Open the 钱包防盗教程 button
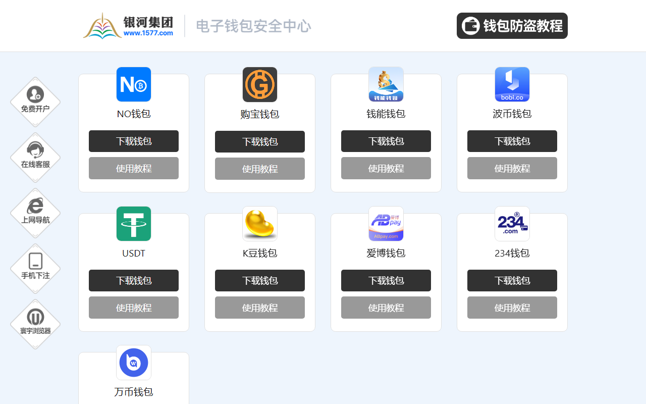The height and width of the screenshot is (404, 646). (512, 26)
